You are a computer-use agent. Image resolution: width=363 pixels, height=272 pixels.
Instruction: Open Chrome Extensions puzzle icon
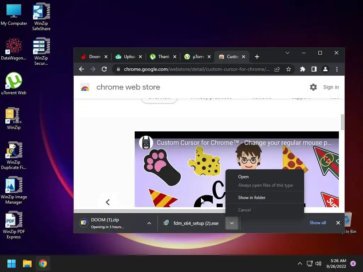303,69
